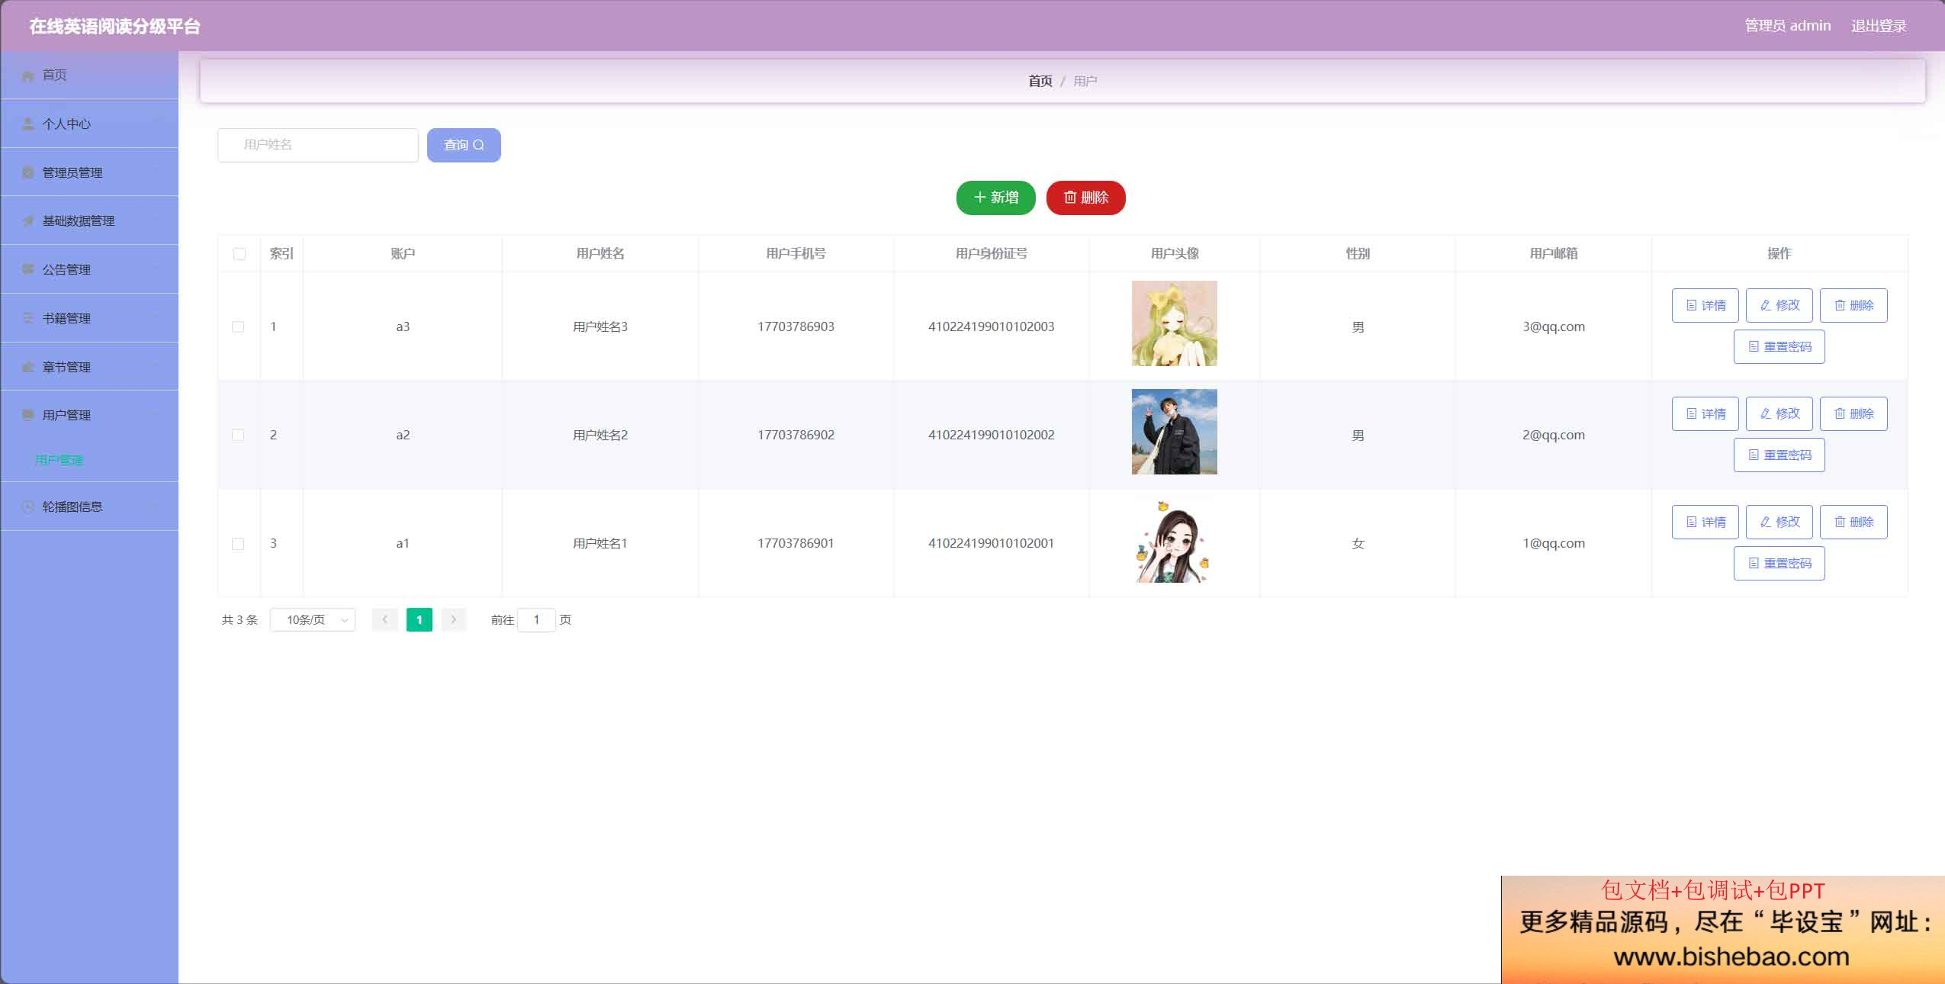Click the 共 3 条 total count
This screenshot has height=984, width=1945.
click(x=240, y=620)
